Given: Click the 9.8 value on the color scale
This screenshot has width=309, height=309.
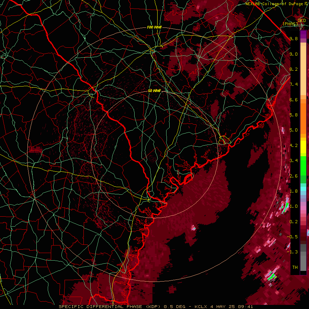Looking at the screenshot, I should tap(294, 39).
